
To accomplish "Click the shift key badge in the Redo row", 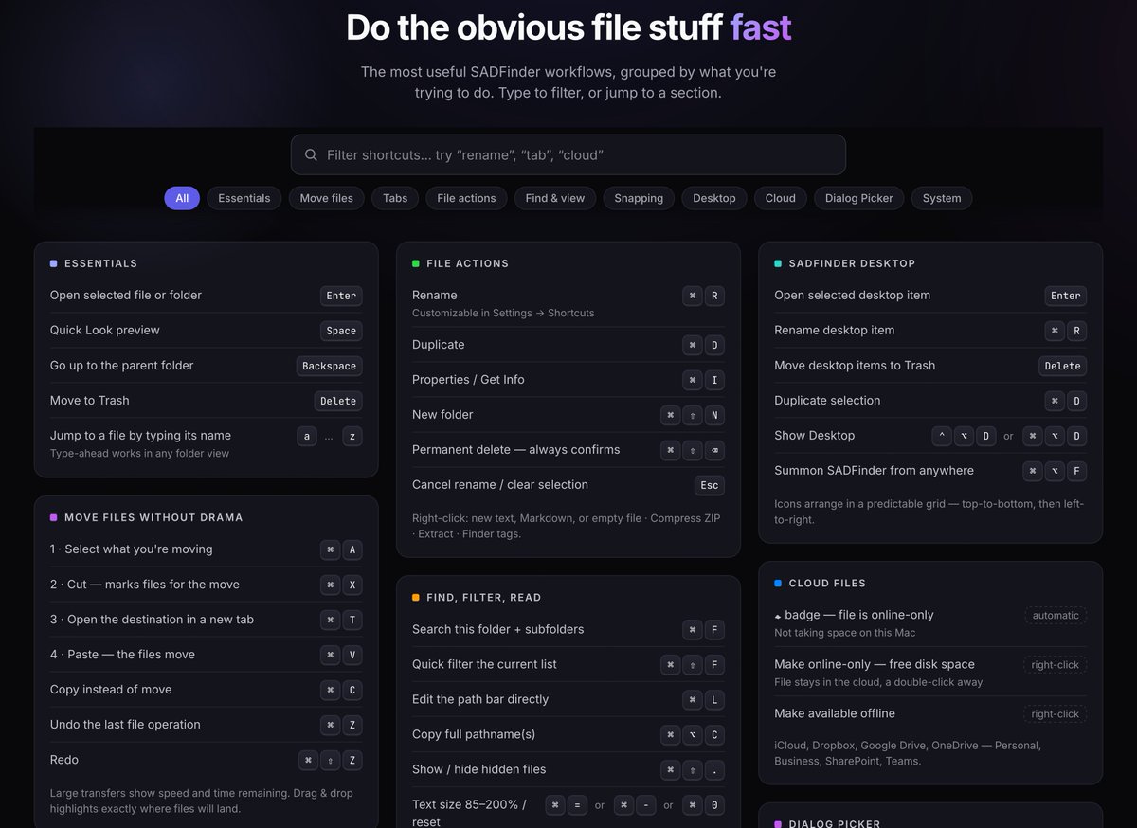I will click(x=330, y=760).
